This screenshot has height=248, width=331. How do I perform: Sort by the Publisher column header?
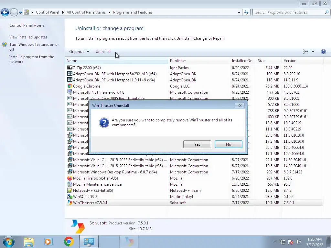click(199, 60)
